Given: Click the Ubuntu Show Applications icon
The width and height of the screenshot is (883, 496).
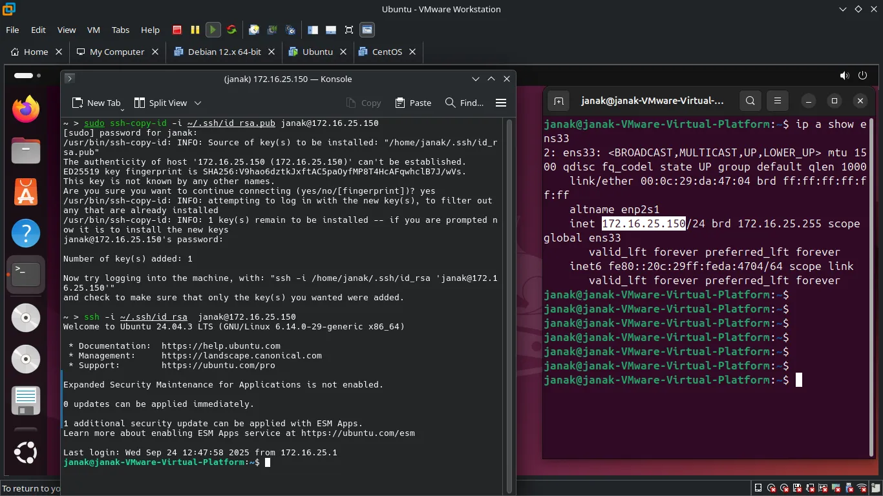Looking at the screenshot, I should click(26, 452).
